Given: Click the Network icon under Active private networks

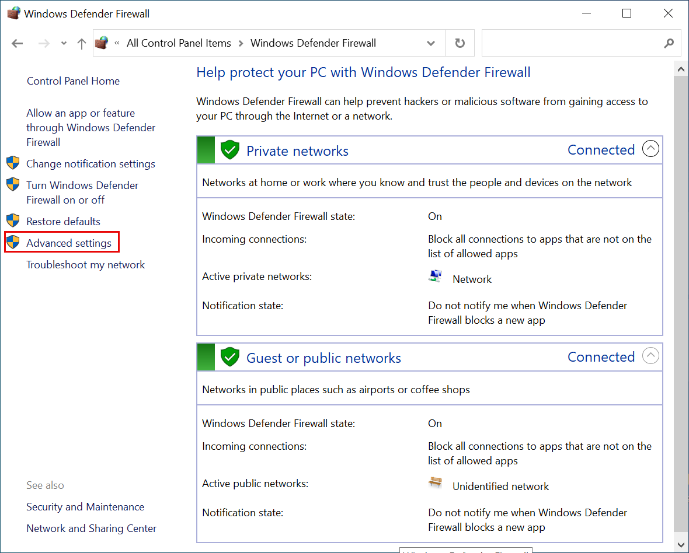Looking at the screenshot, I should [x=435, y=276].
